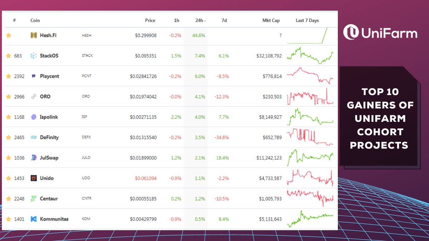Star Hesh.Fi to add it to watchlist
The width and height of the screenshot is (429, 241).
tap(9, 35)
